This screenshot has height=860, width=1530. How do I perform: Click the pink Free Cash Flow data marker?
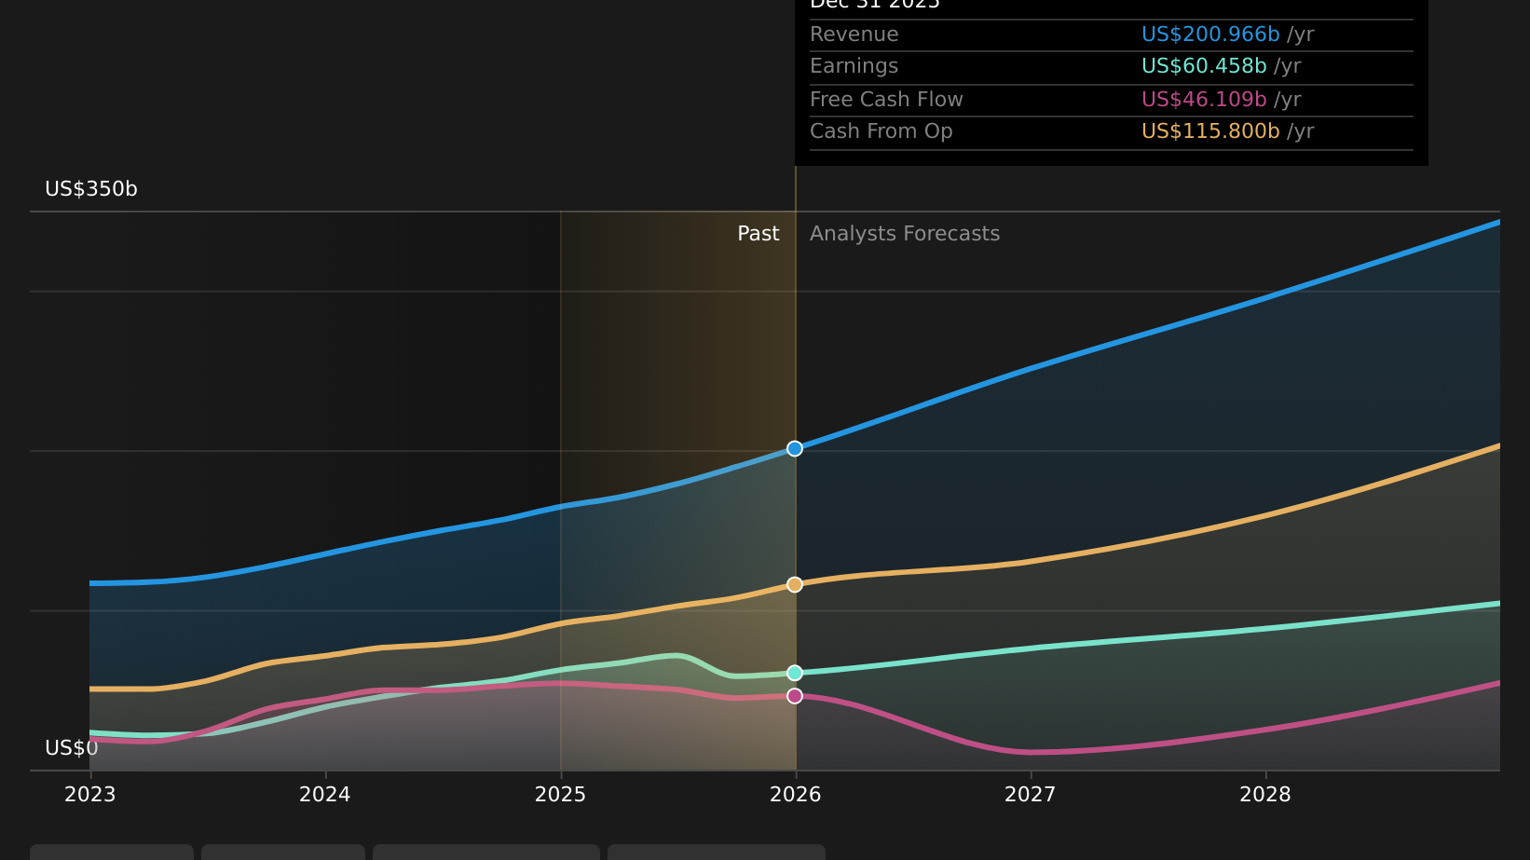[794, 696]
